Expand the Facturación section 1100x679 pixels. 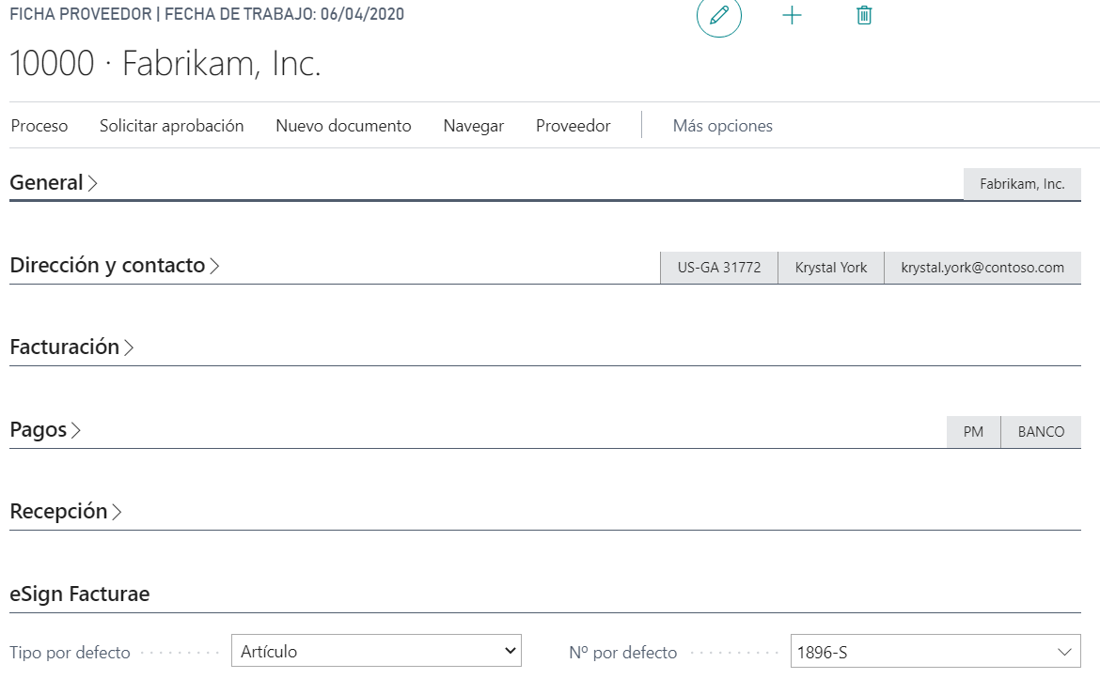tap(71, 347)
